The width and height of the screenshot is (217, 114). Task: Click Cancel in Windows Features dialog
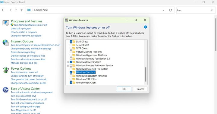(140, 89)
